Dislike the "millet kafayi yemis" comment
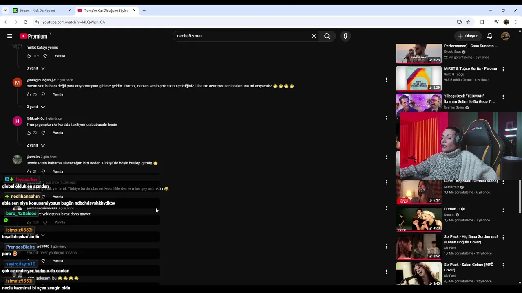522x293 pixels. coord(45,56)
